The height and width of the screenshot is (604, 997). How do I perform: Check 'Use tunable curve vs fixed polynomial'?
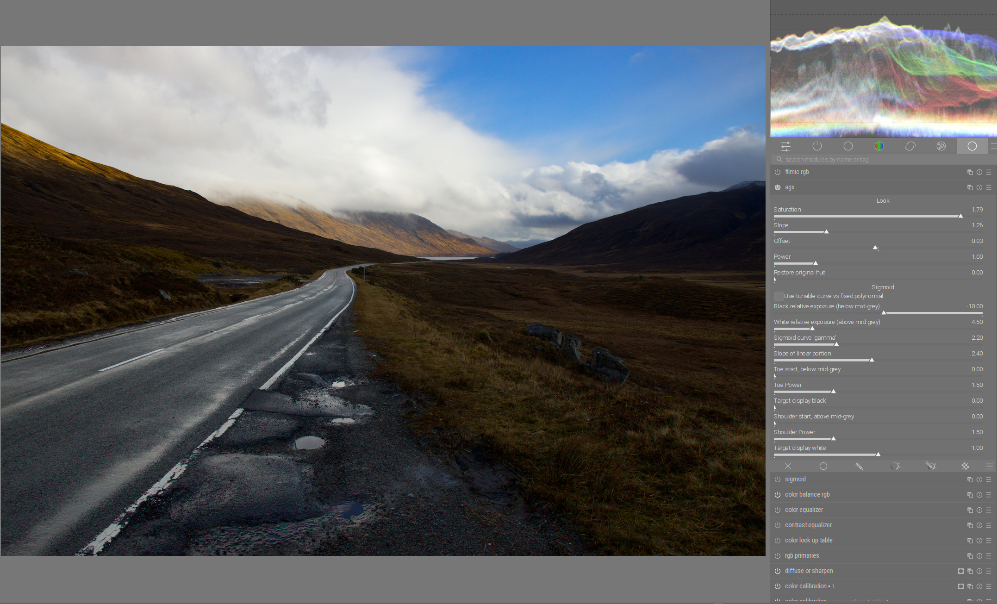[779, 296]
